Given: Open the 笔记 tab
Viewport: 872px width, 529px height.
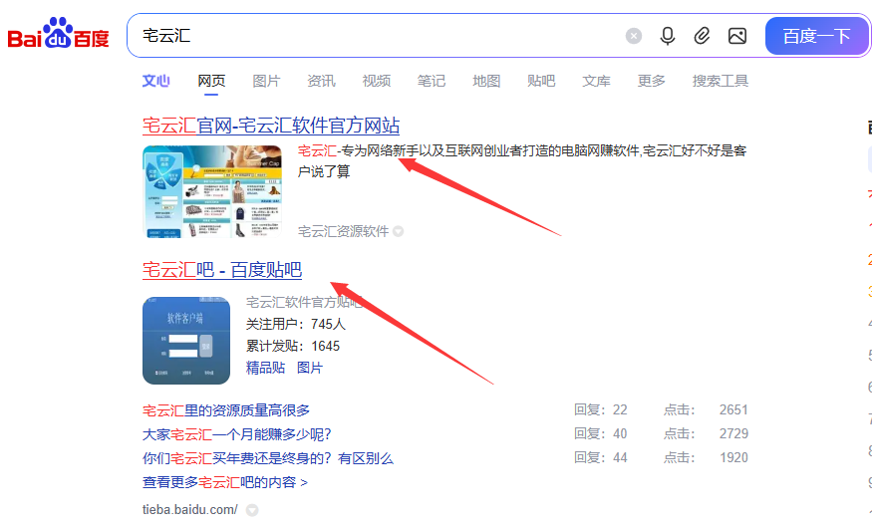Looking at the screenshot, I should [x=431, y=81].
